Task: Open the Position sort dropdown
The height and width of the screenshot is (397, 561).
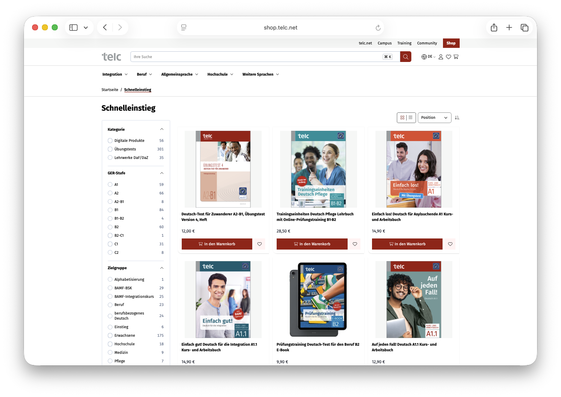Action: click(x=434, y=118)
